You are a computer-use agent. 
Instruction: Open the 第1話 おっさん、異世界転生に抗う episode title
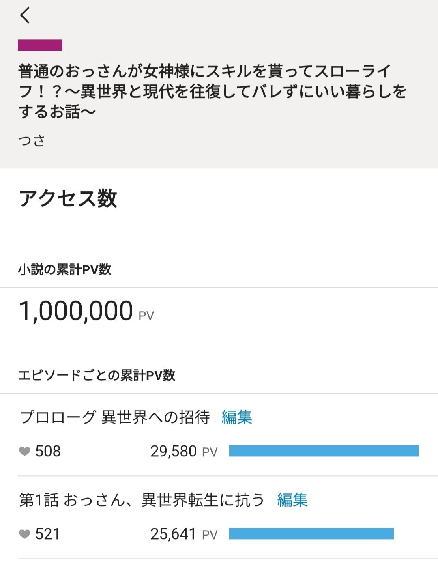[x=142, y=500]
